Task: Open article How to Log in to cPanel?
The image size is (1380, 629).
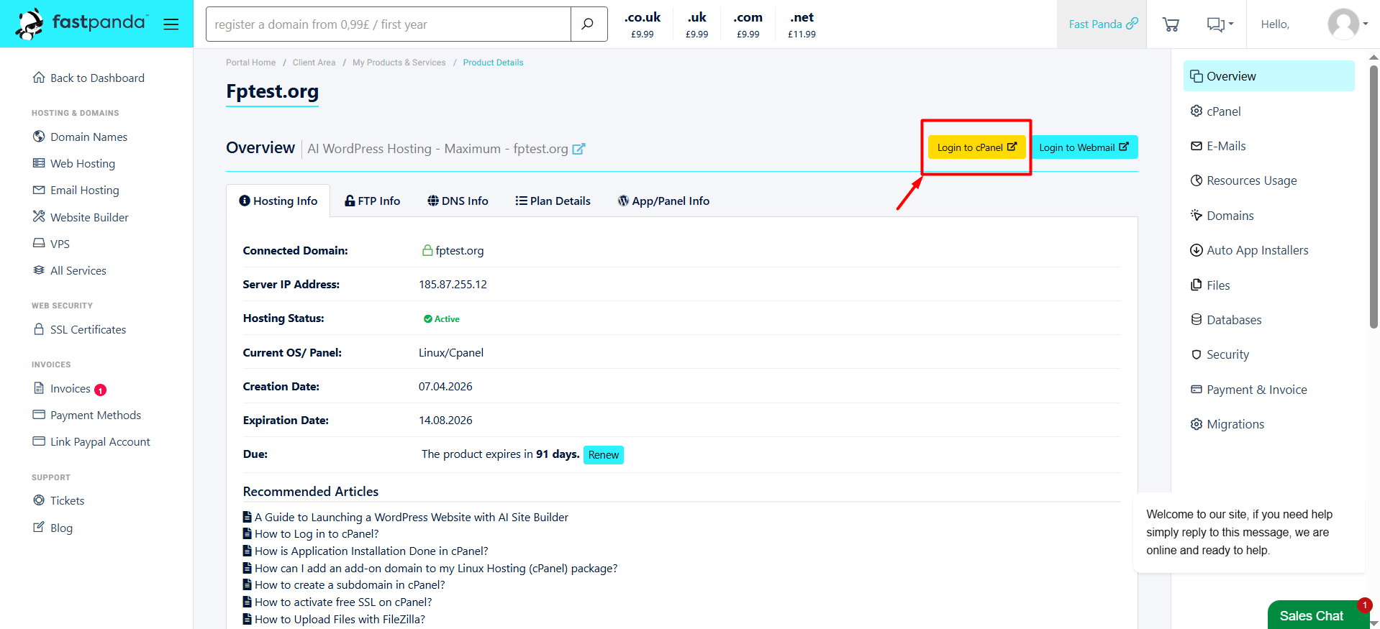Action: click(x=316, y=533)
